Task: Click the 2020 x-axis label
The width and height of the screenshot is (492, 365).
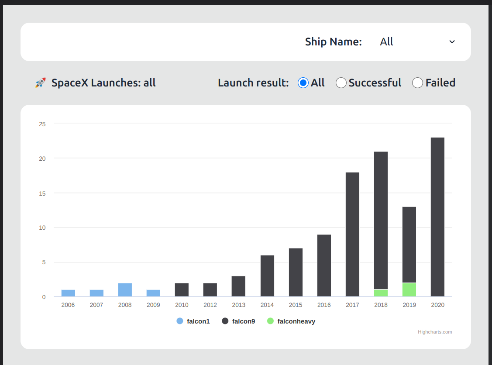Action: coord(438,305)
